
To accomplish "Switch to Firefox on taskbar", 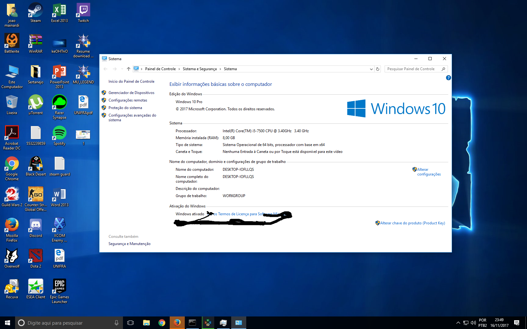I will point(177,323).
